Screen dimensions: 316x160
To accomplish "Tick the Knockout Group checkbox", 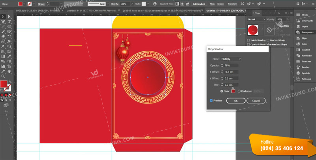I will pyautogui.click(x=269, y=40).
